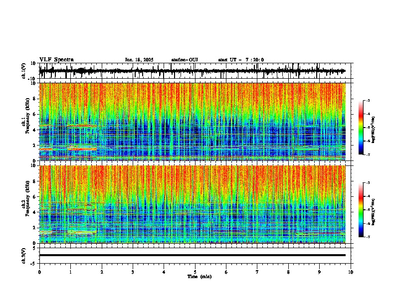Click the "start UT = 7 : 20: 0" text
This screenshot has width=395, height=305.
coord(241,60)
